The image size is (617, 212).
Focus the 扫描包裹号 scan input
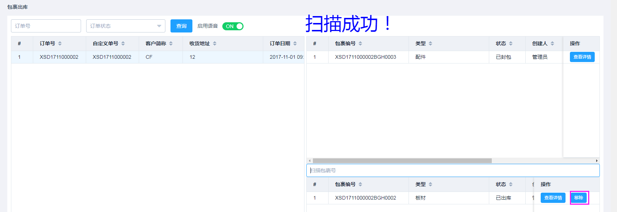pos(453,170)
